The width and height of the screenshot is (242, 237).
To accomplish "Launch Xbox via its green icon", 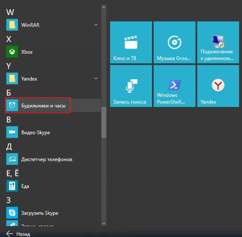I will pos(12,52).
